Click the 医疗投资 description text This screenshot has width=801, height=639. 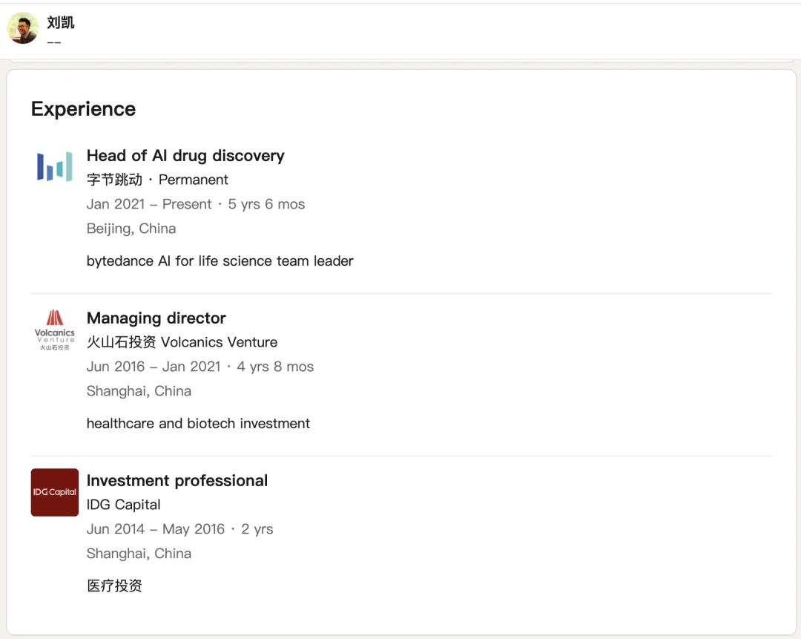point(114,586)
